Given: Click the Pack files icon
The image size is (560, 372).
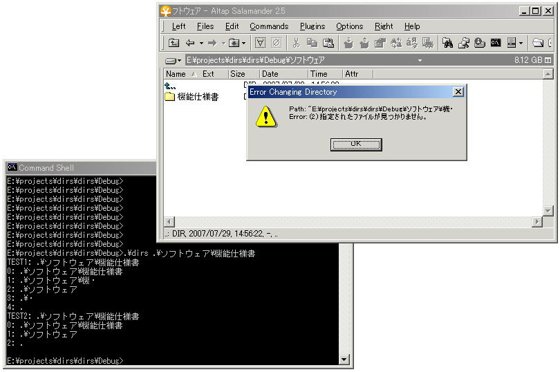Looking at the screenshot, I should (x=348, y=44).
